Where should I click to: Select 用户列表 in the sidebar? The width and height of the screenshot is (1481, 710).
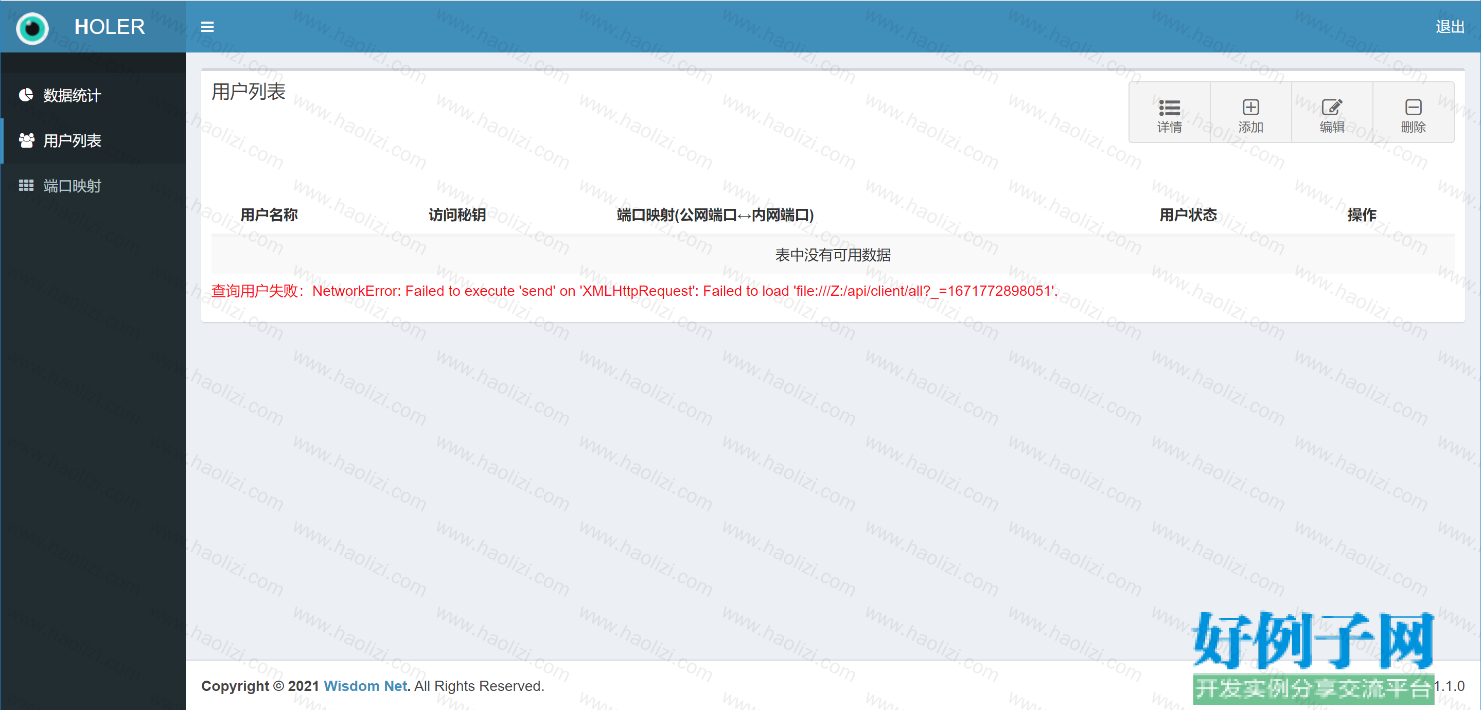click(93, 141)
